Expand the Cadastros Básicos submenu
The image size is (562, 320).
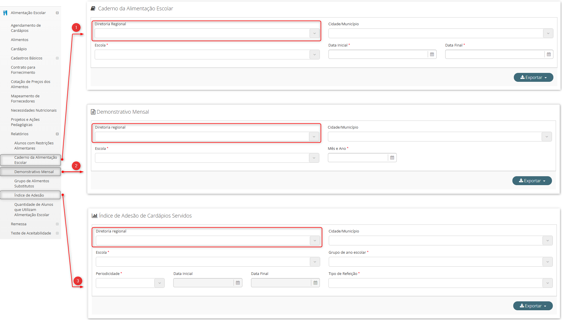(x=57, y=58)
